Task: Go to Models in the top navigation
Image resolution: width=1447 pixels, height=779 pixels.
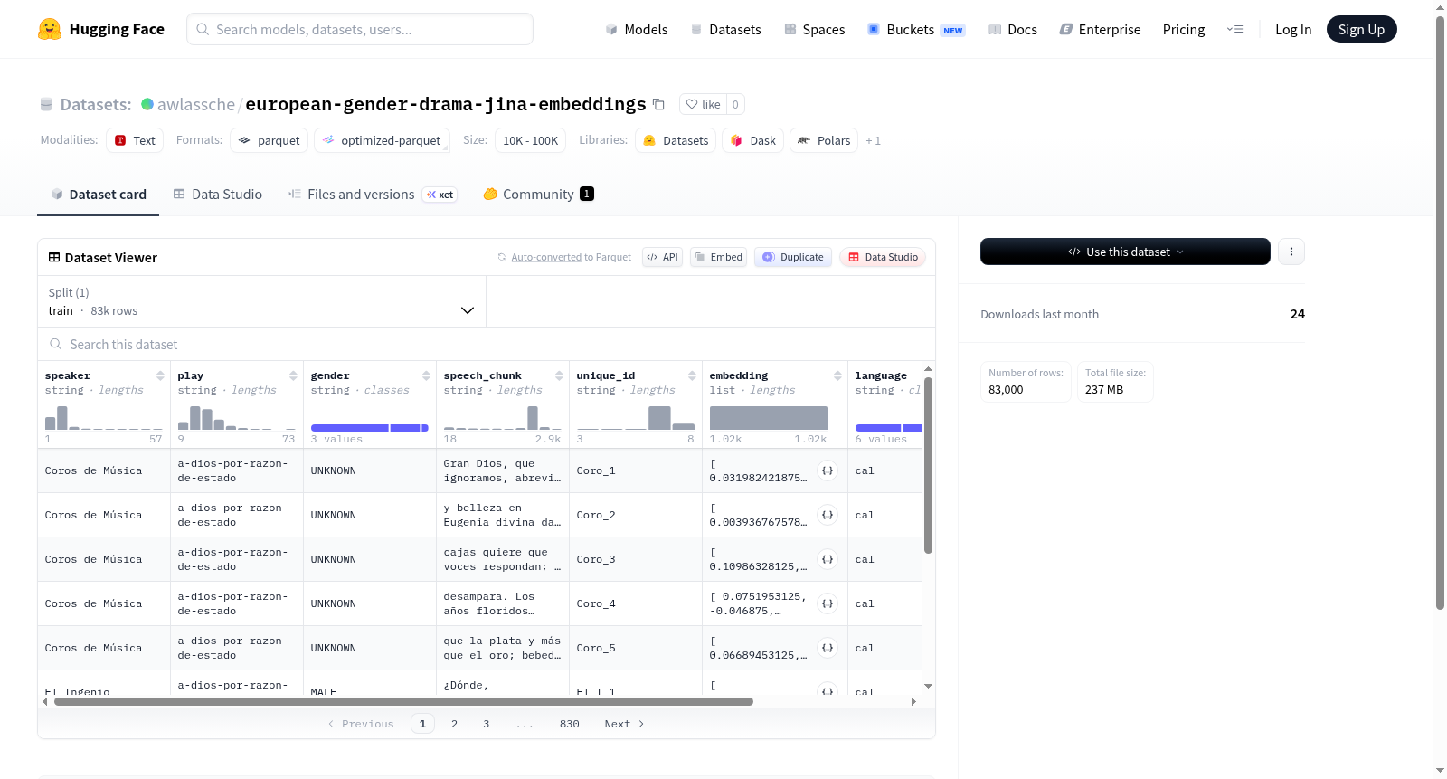Action: tap(637, 29)
